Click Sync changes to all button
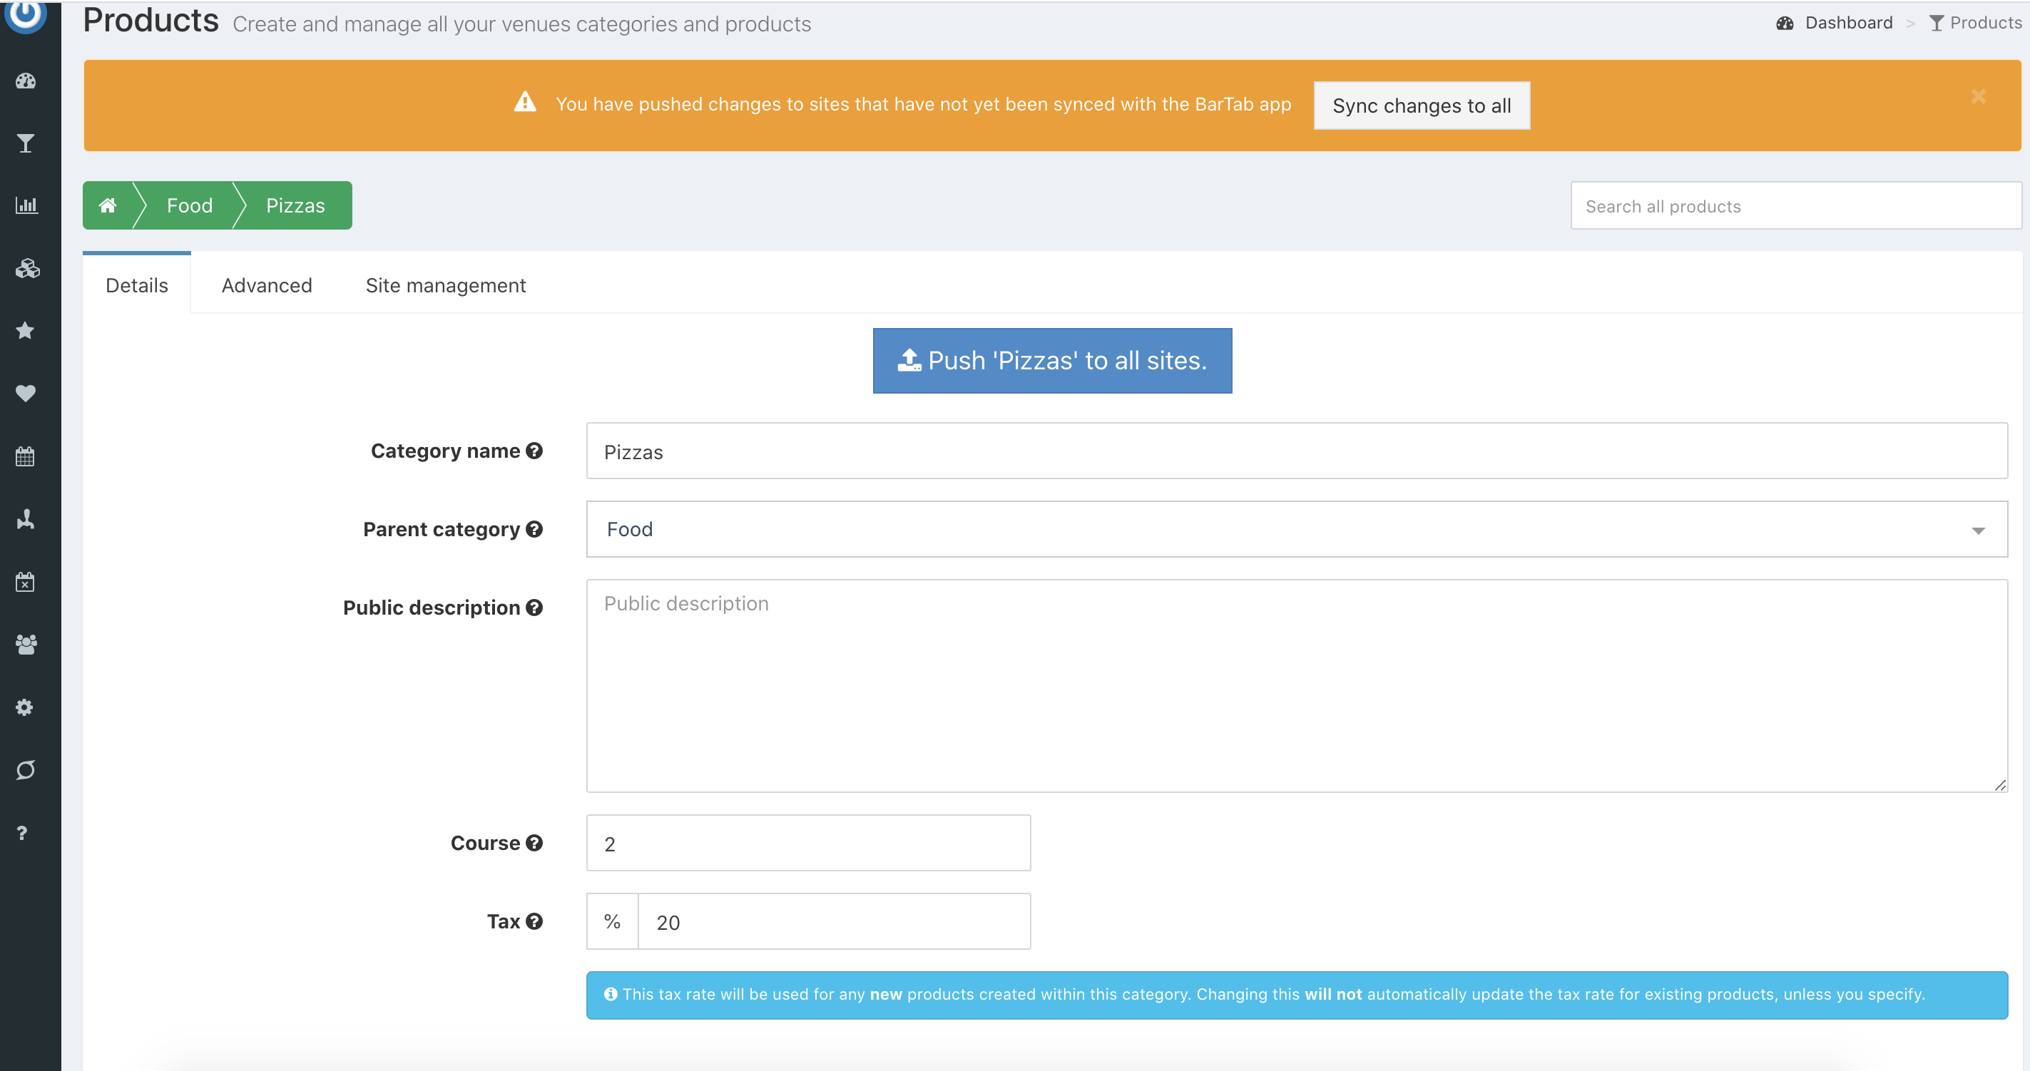The width and height of the screenshot is (2030, 1071). coord(1421,106)
